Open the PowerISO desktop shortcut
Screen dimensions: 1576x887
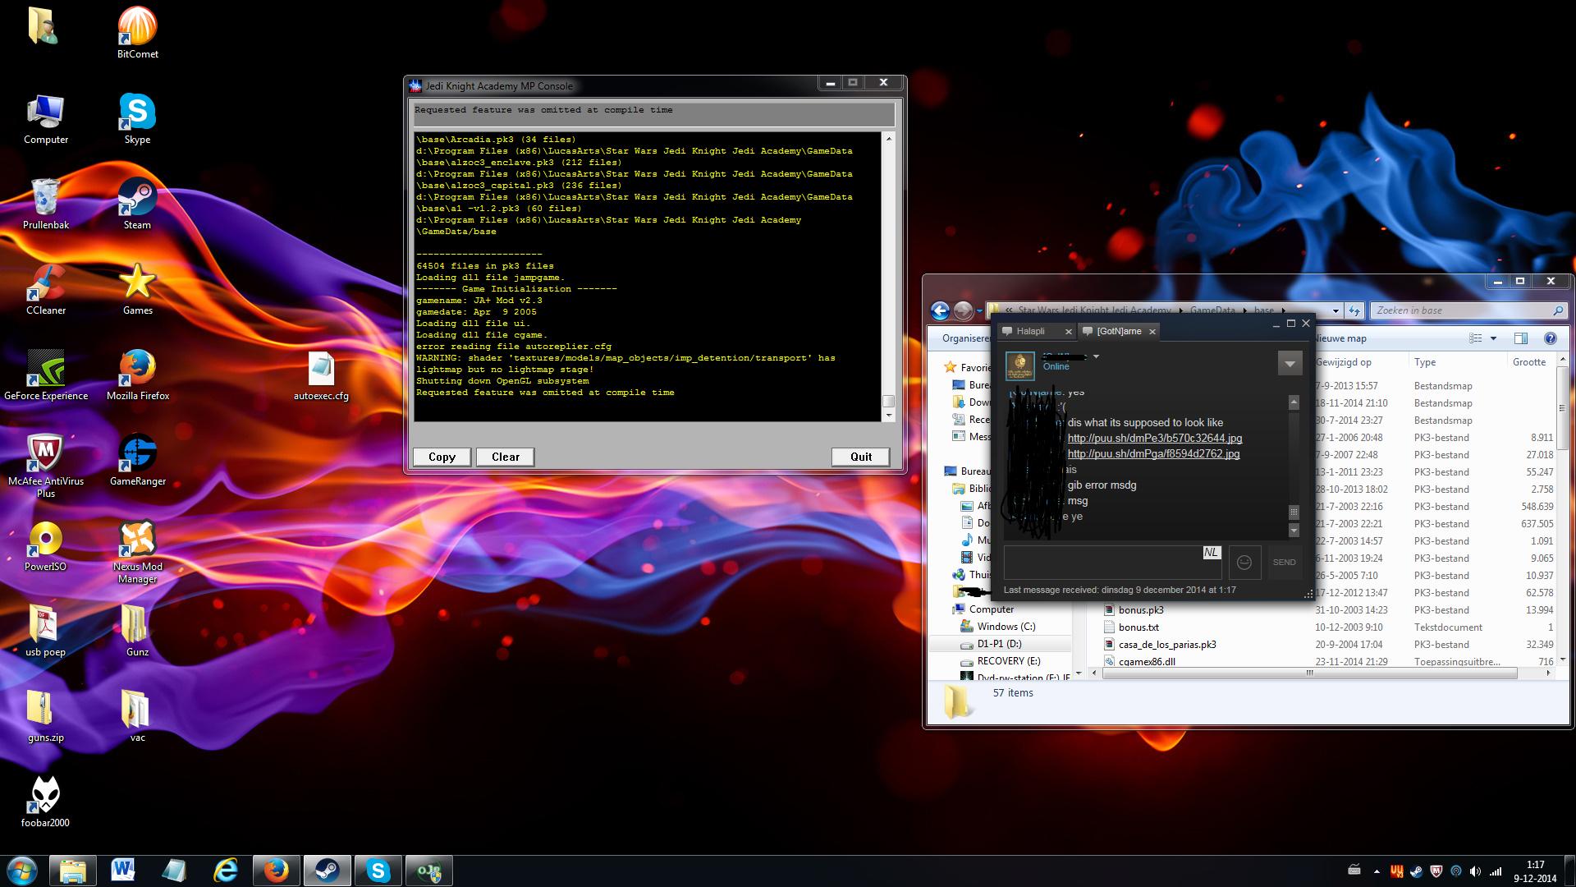tap(46, 545)
